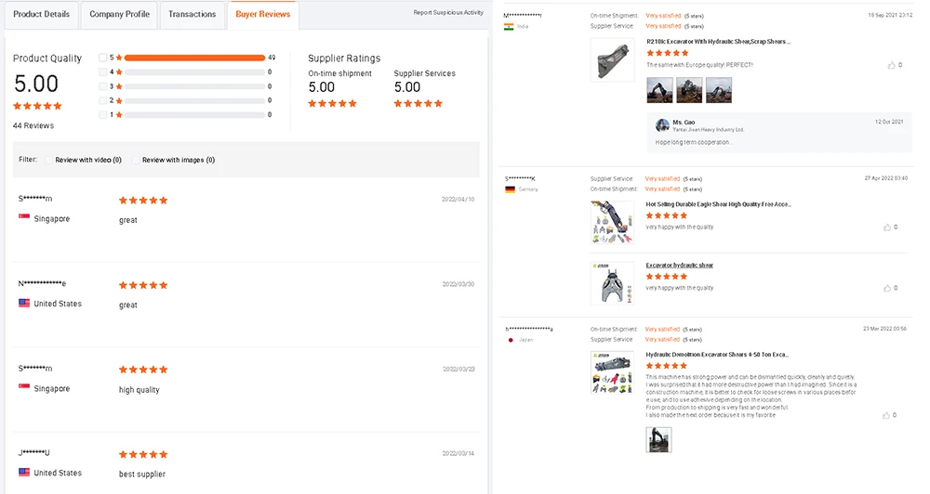The image size is (930, 494).
Task: Click the orange 5-star rating bar
Action: [x=194, y=58]
